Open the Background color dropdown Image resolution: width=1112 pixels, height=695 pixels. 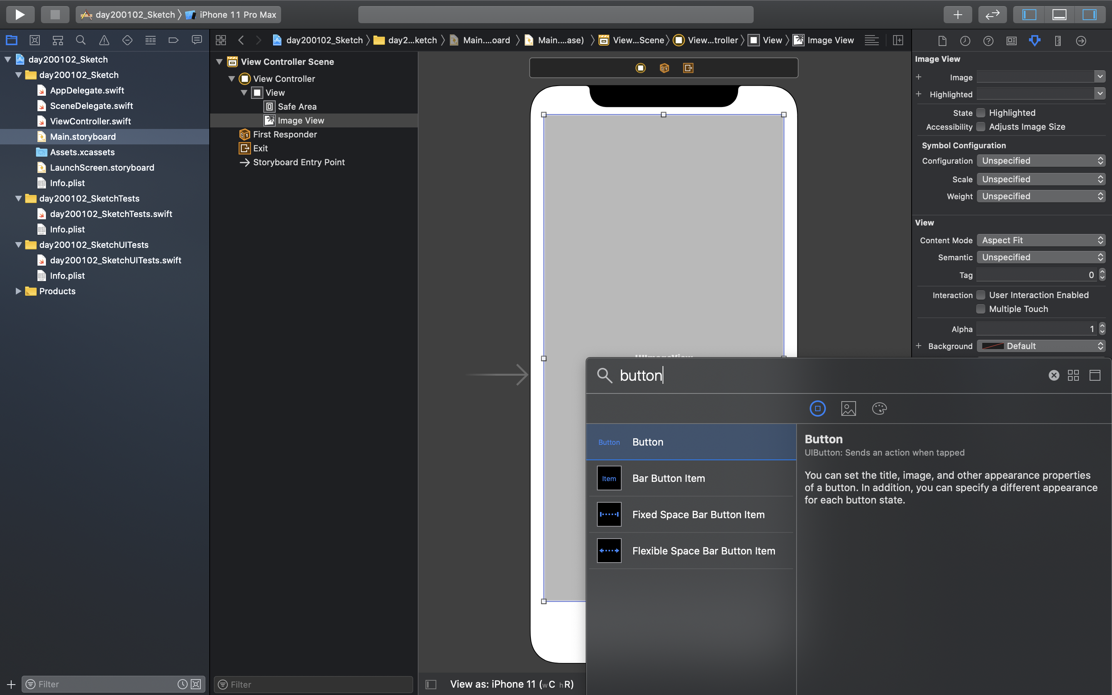1041,346
